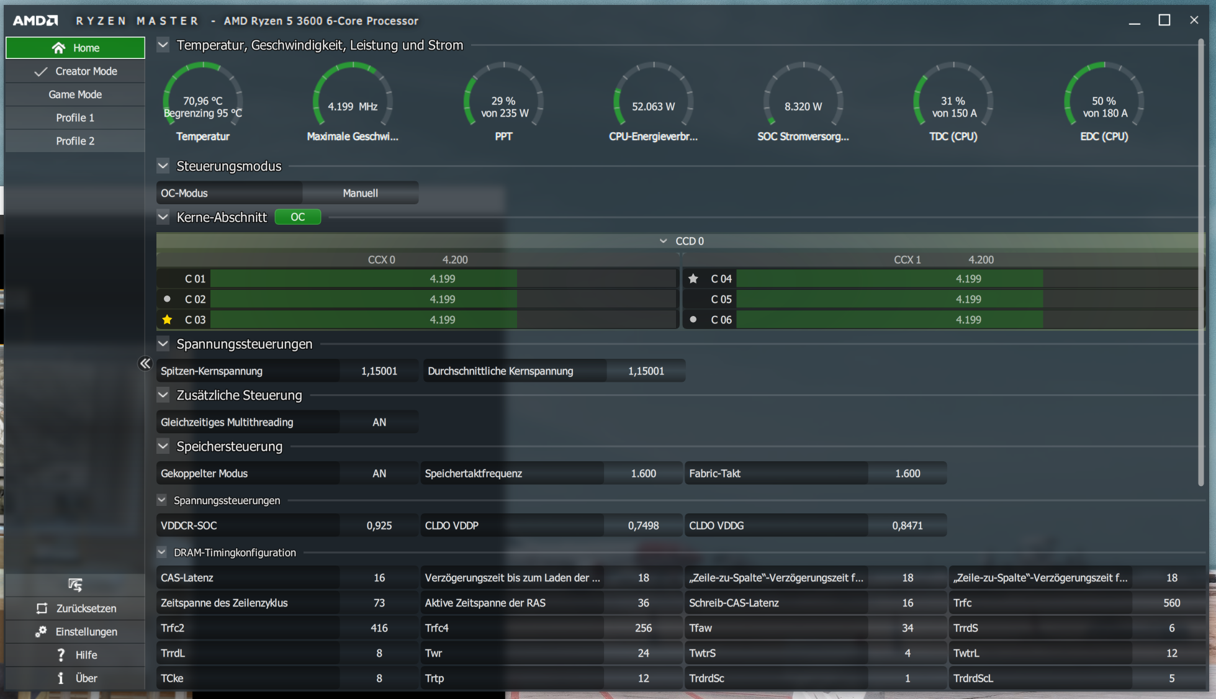1216x699 pixels.
Task: Click the Fabric-Takt value 1.600
Action: pyautogui.click(x=907, y=474)
